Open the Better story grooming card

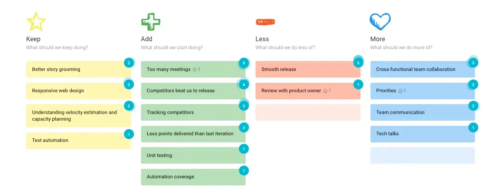(78, 69)
